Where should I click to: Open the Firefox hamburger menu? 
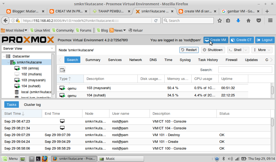click(270, 21)
